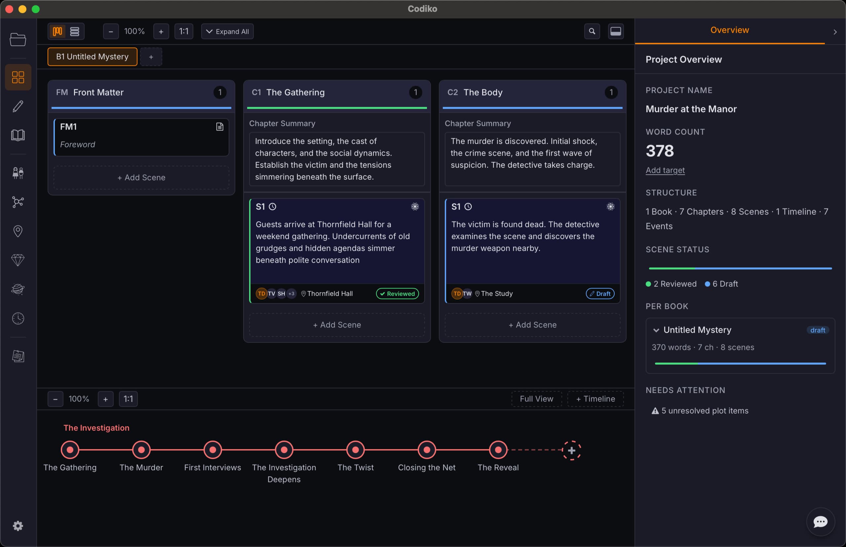Click the gear icon on Body scene
The height and width of the screenshot is (547, 846).
point(610,207)
